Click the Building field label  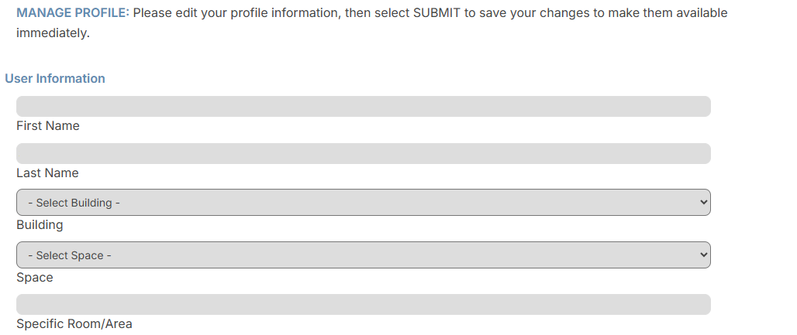pos(40,225)
